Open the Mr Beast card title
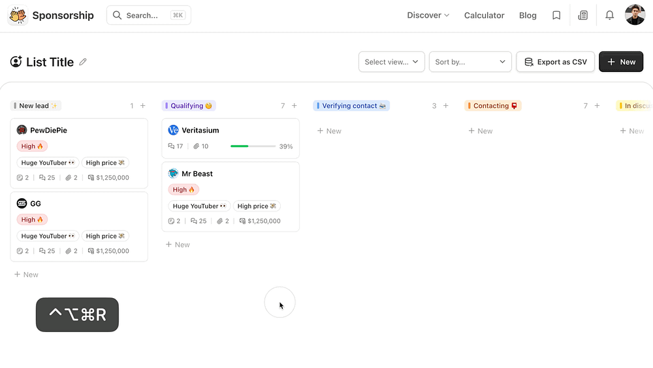 [x=197, y=173]
